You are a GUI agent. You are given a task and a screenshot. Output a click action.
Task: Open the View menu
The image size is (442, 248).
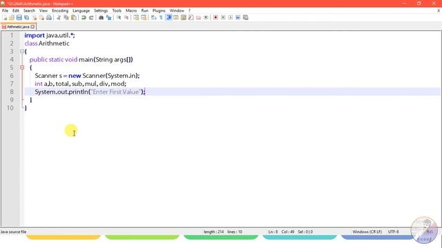click(43, 10)
